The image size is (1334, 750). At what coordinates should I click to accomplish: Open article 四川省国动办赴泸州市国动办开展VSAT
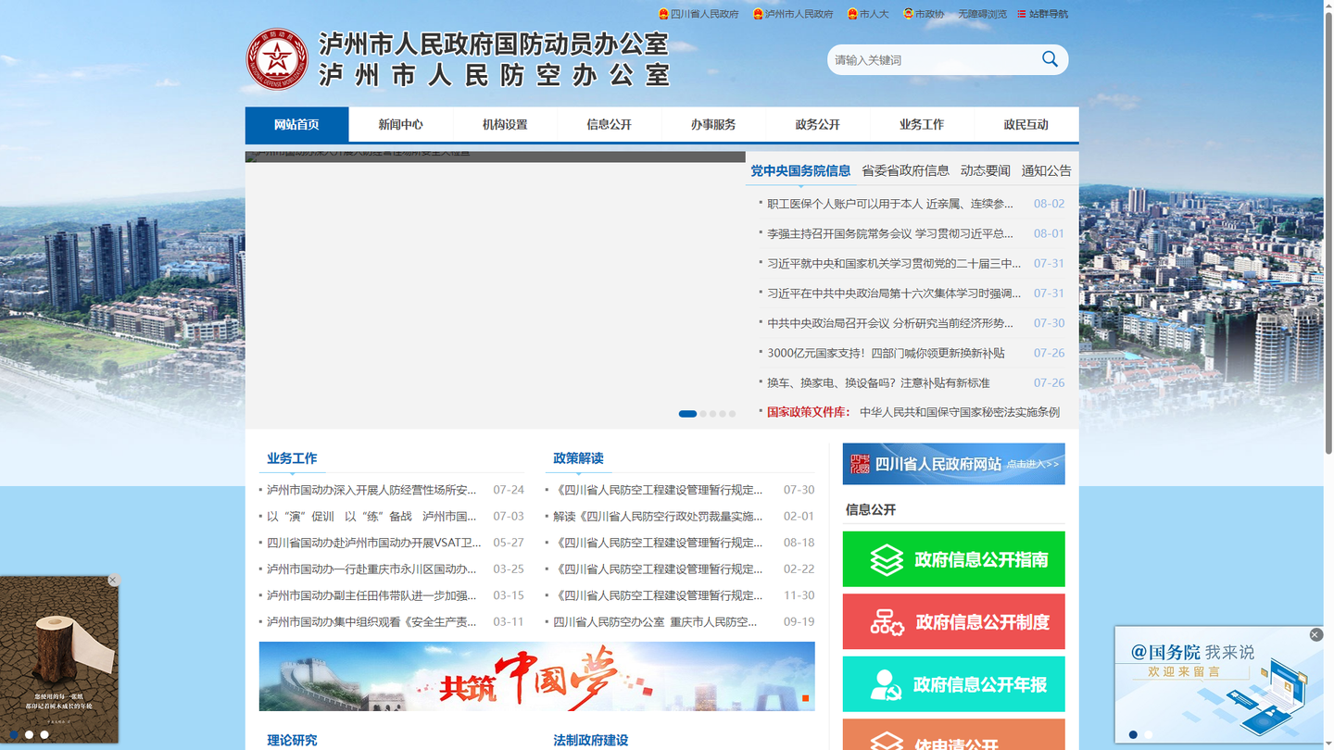pos(374,543)
